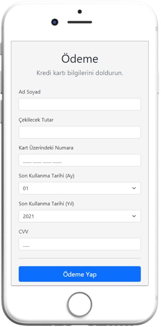
Task: Expand the expiry year dropdown showing 2021
Action: 80,216
